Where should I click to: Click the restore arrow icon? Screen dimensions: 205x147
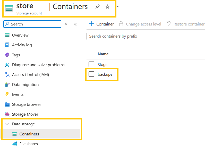coord(168,24)
